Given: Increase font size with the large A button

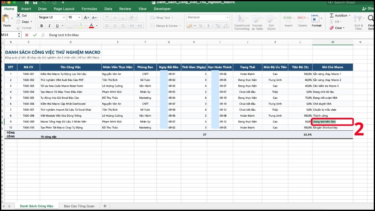Looking at the screenshot, I should (x=87, y=18).
